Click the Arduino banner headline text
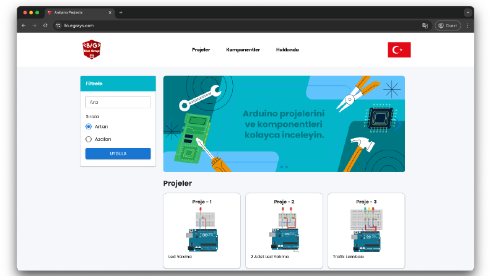The width and height of the screenshot is (491, 276). 284,124
